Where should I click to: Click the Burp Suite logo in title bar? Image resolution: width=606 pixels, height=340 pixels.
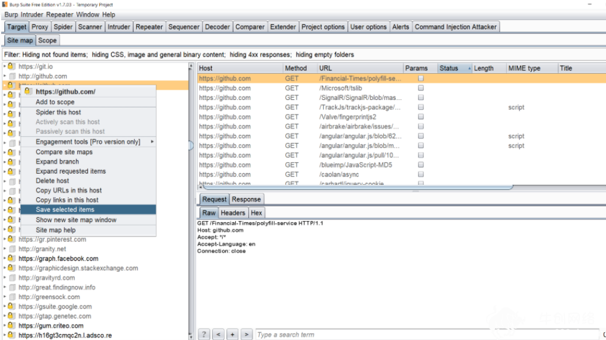[x=5, y=5]
